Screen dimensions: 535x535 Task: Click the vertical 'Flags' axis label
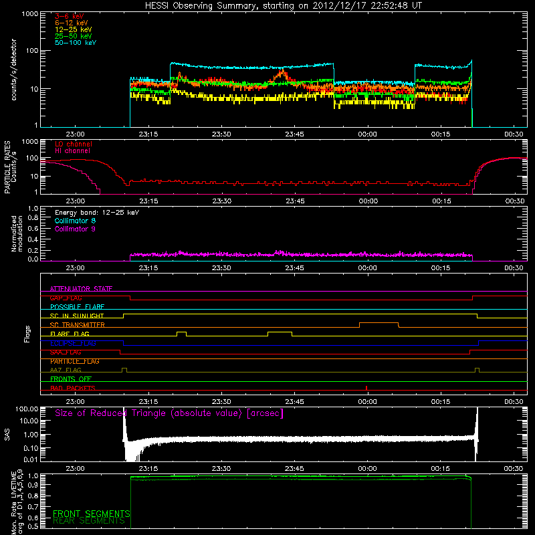click(x=27, y=334)
